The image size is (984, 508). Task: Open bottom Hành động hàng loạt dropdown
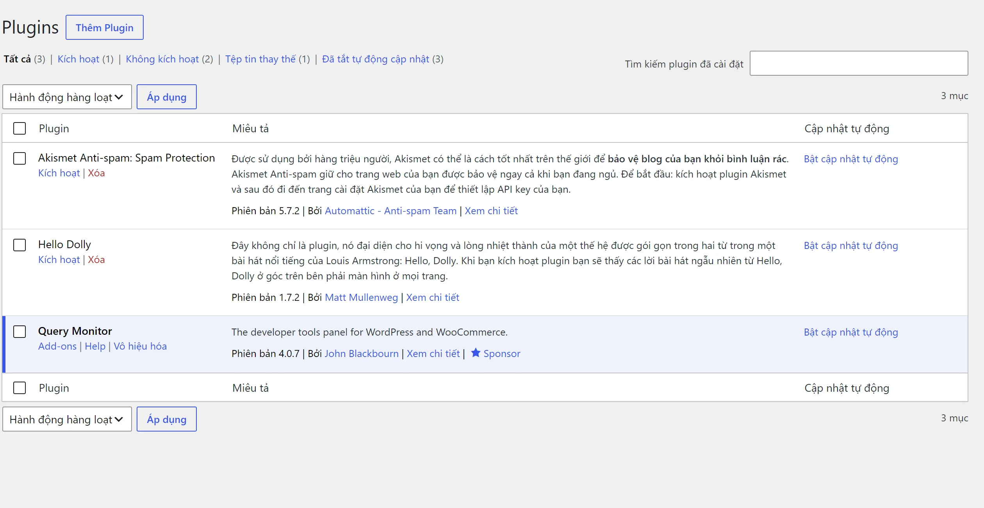coord(67,419)
